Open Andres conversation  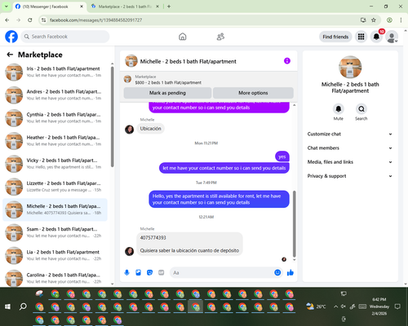[55, 95]
